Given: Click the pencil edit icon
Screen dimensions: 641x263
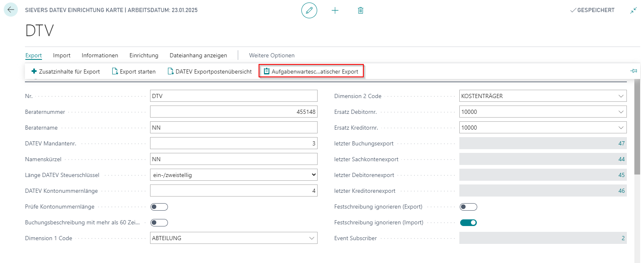Looking at the screenshot, I should coord(309,10).
